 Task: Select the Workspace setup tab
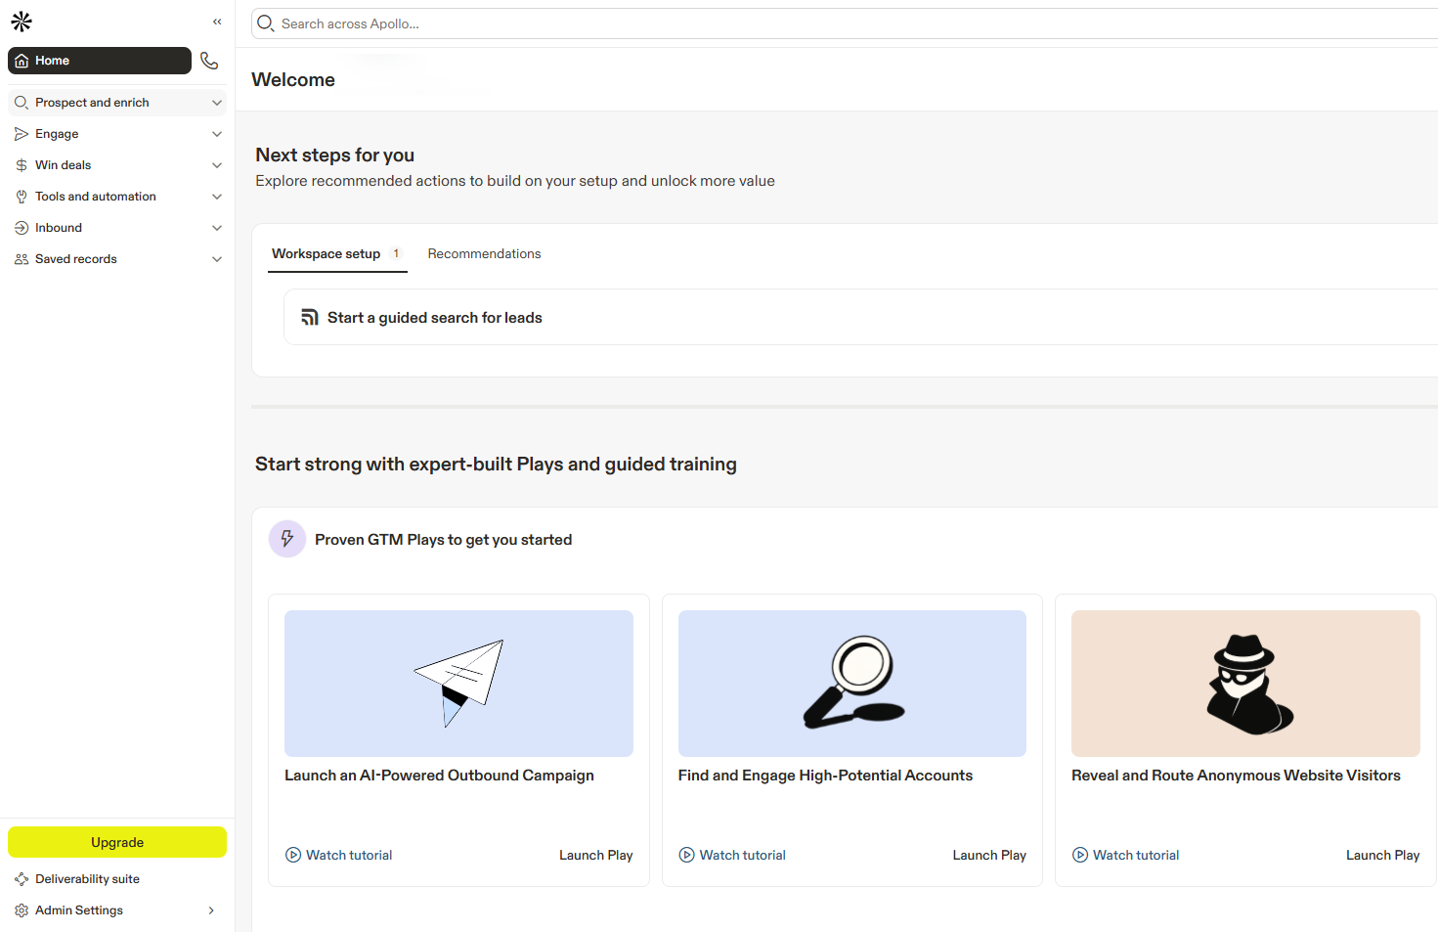(x=327, y=253)
